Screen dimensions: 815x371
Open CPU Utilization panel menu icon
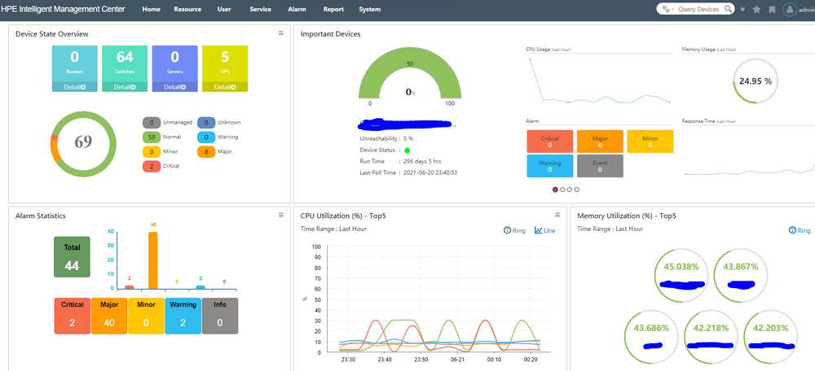tap(557, 215)
